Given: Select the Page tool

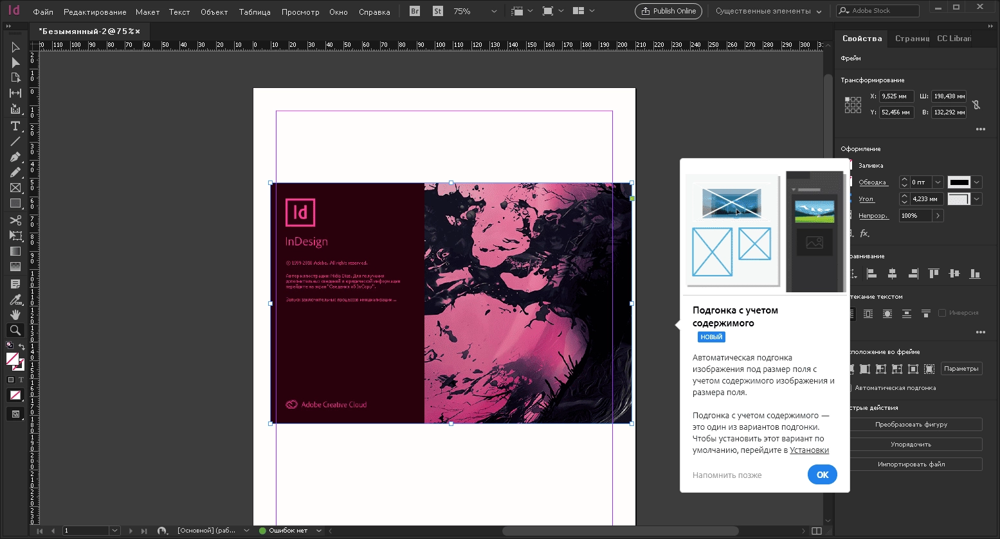Looking at the screenshot, I should pos(15,78).
